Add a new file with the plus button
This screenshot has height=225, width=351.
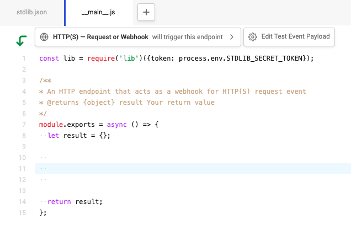(x=146, y=12)
